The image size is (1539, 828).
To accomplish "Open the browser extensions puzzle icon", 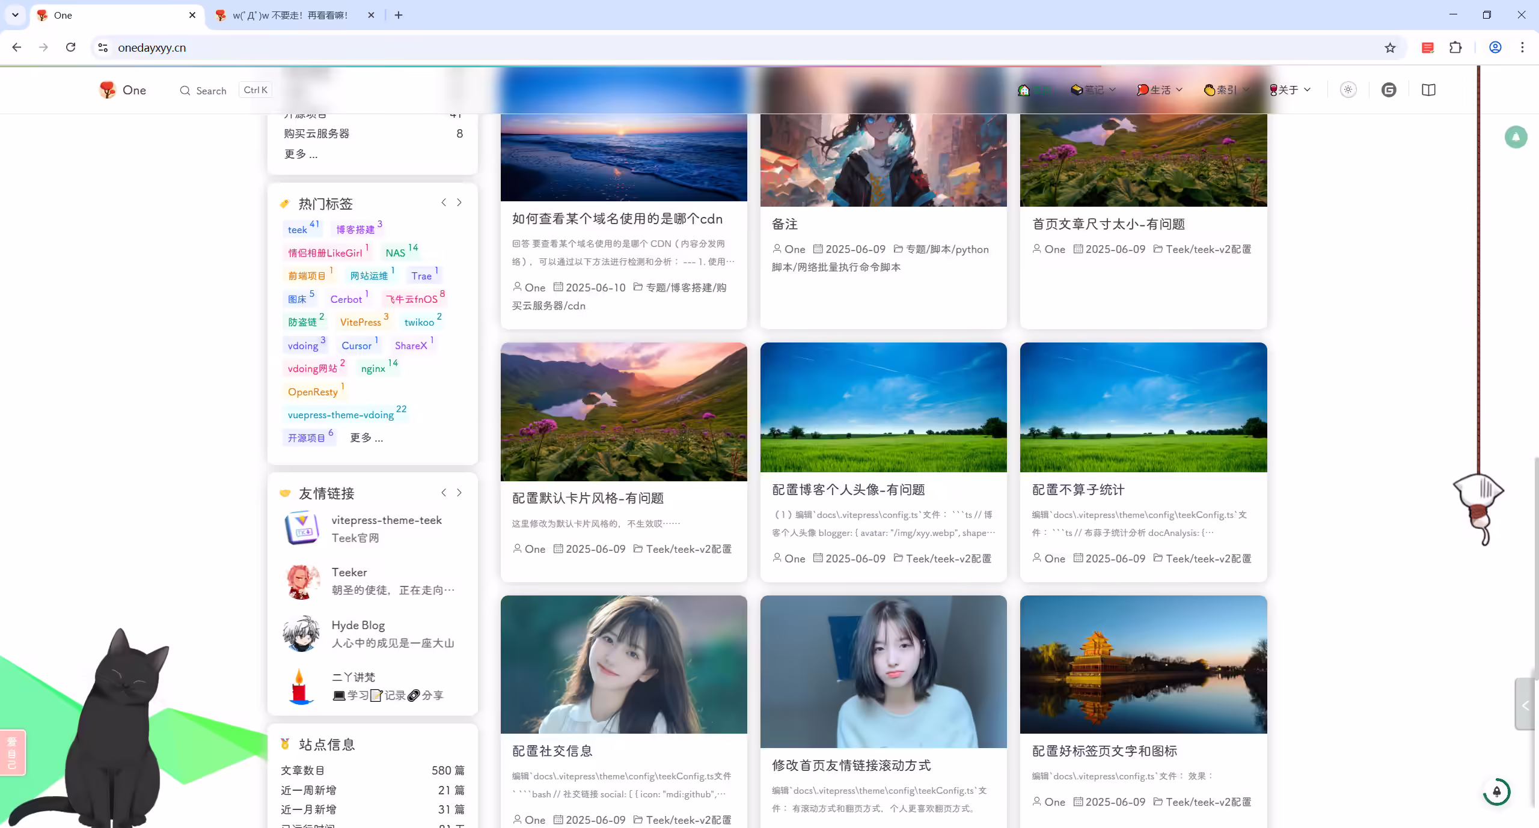I will 1455,47.
